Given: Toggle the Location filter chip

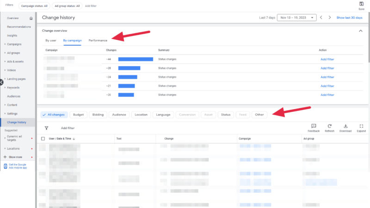Looking at the screenshot, I should (141, 115).
